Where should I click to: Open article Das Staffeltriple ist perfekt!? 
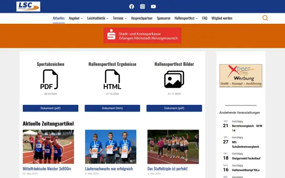coord(168,169)
